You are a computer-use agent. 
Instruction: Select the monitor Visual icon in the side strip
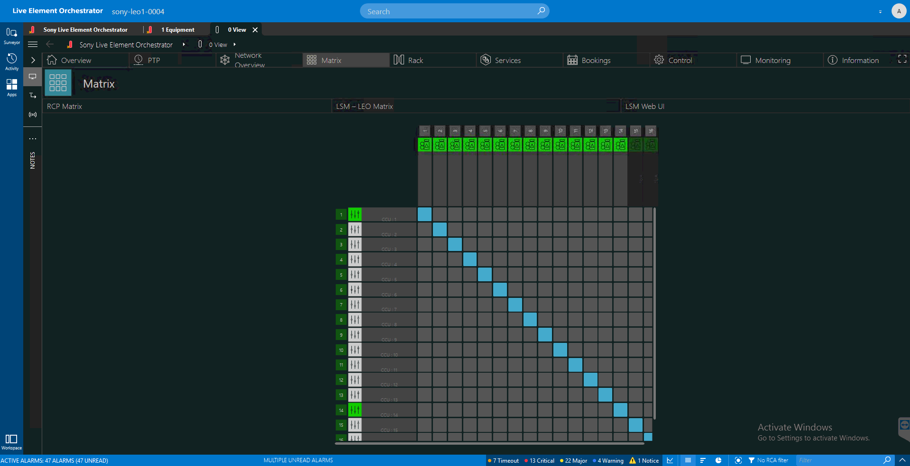click(33, 76)
